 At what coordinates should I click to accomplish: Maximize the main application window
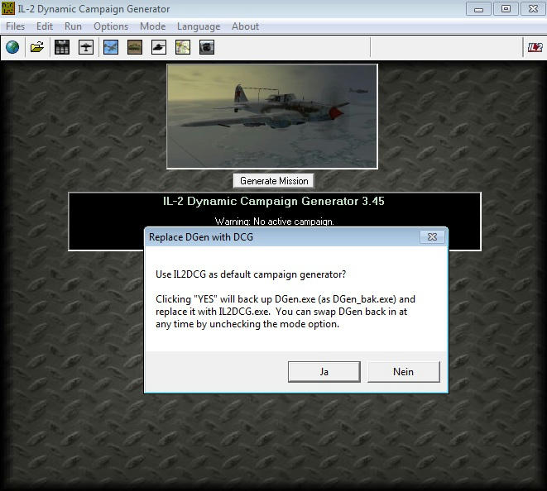[x=506, y=9]
